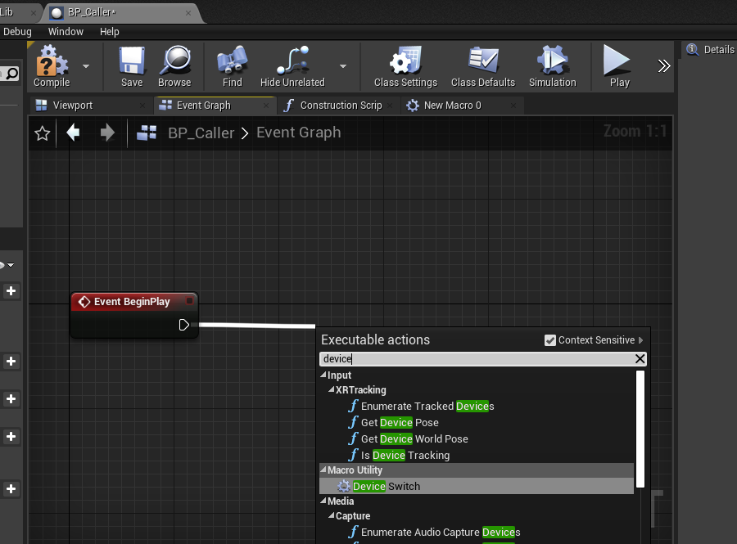Collapse the XRTracking subcategory
The height and width of the screenshot is (544, 737).
[x=332, y=389]
